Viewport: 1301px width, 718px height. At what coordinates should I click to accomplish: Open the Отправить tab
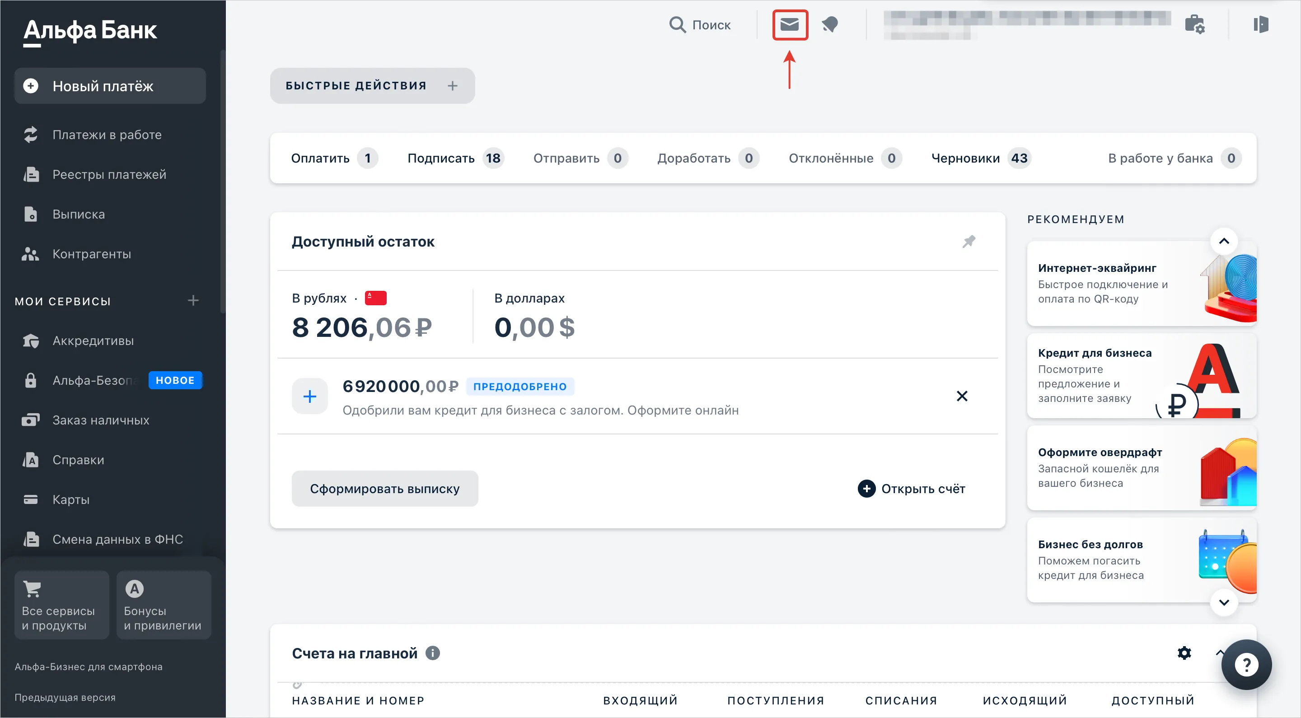581,159
